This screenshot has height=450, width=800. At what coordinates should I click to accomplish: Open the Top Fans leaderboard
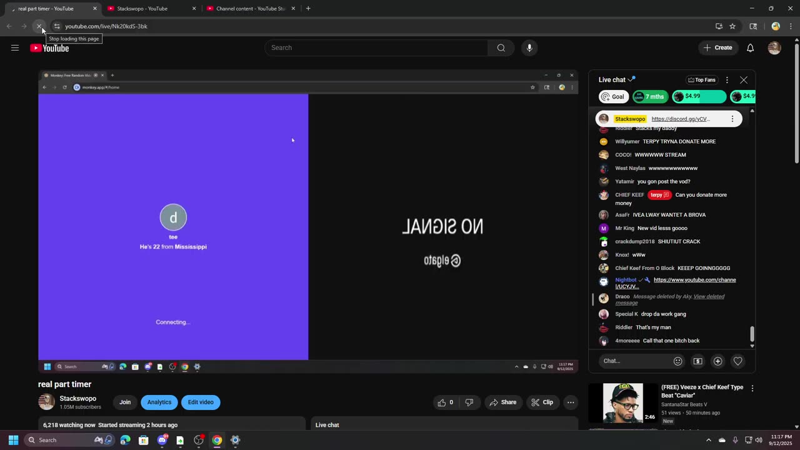click(x=701, y=80)
